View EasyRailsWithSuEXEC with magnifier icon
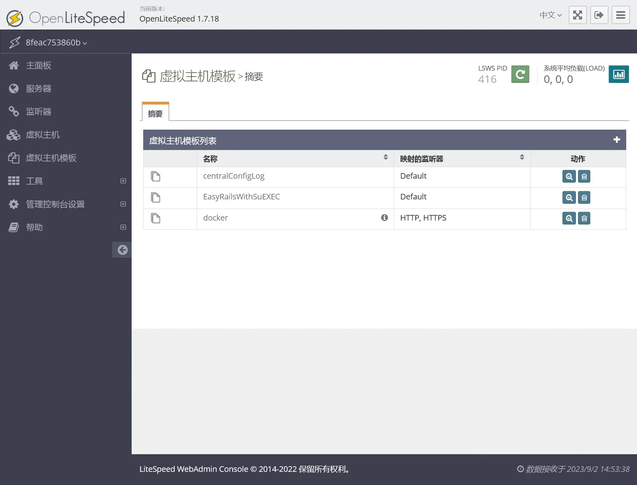This screenshot has height=485, width=637. 569,197
